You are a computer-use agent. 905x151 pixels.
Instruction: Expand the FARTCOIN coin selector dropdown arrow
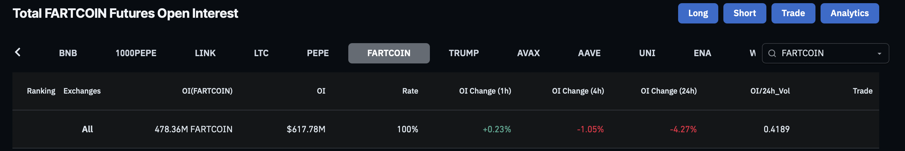pos(879,54)
